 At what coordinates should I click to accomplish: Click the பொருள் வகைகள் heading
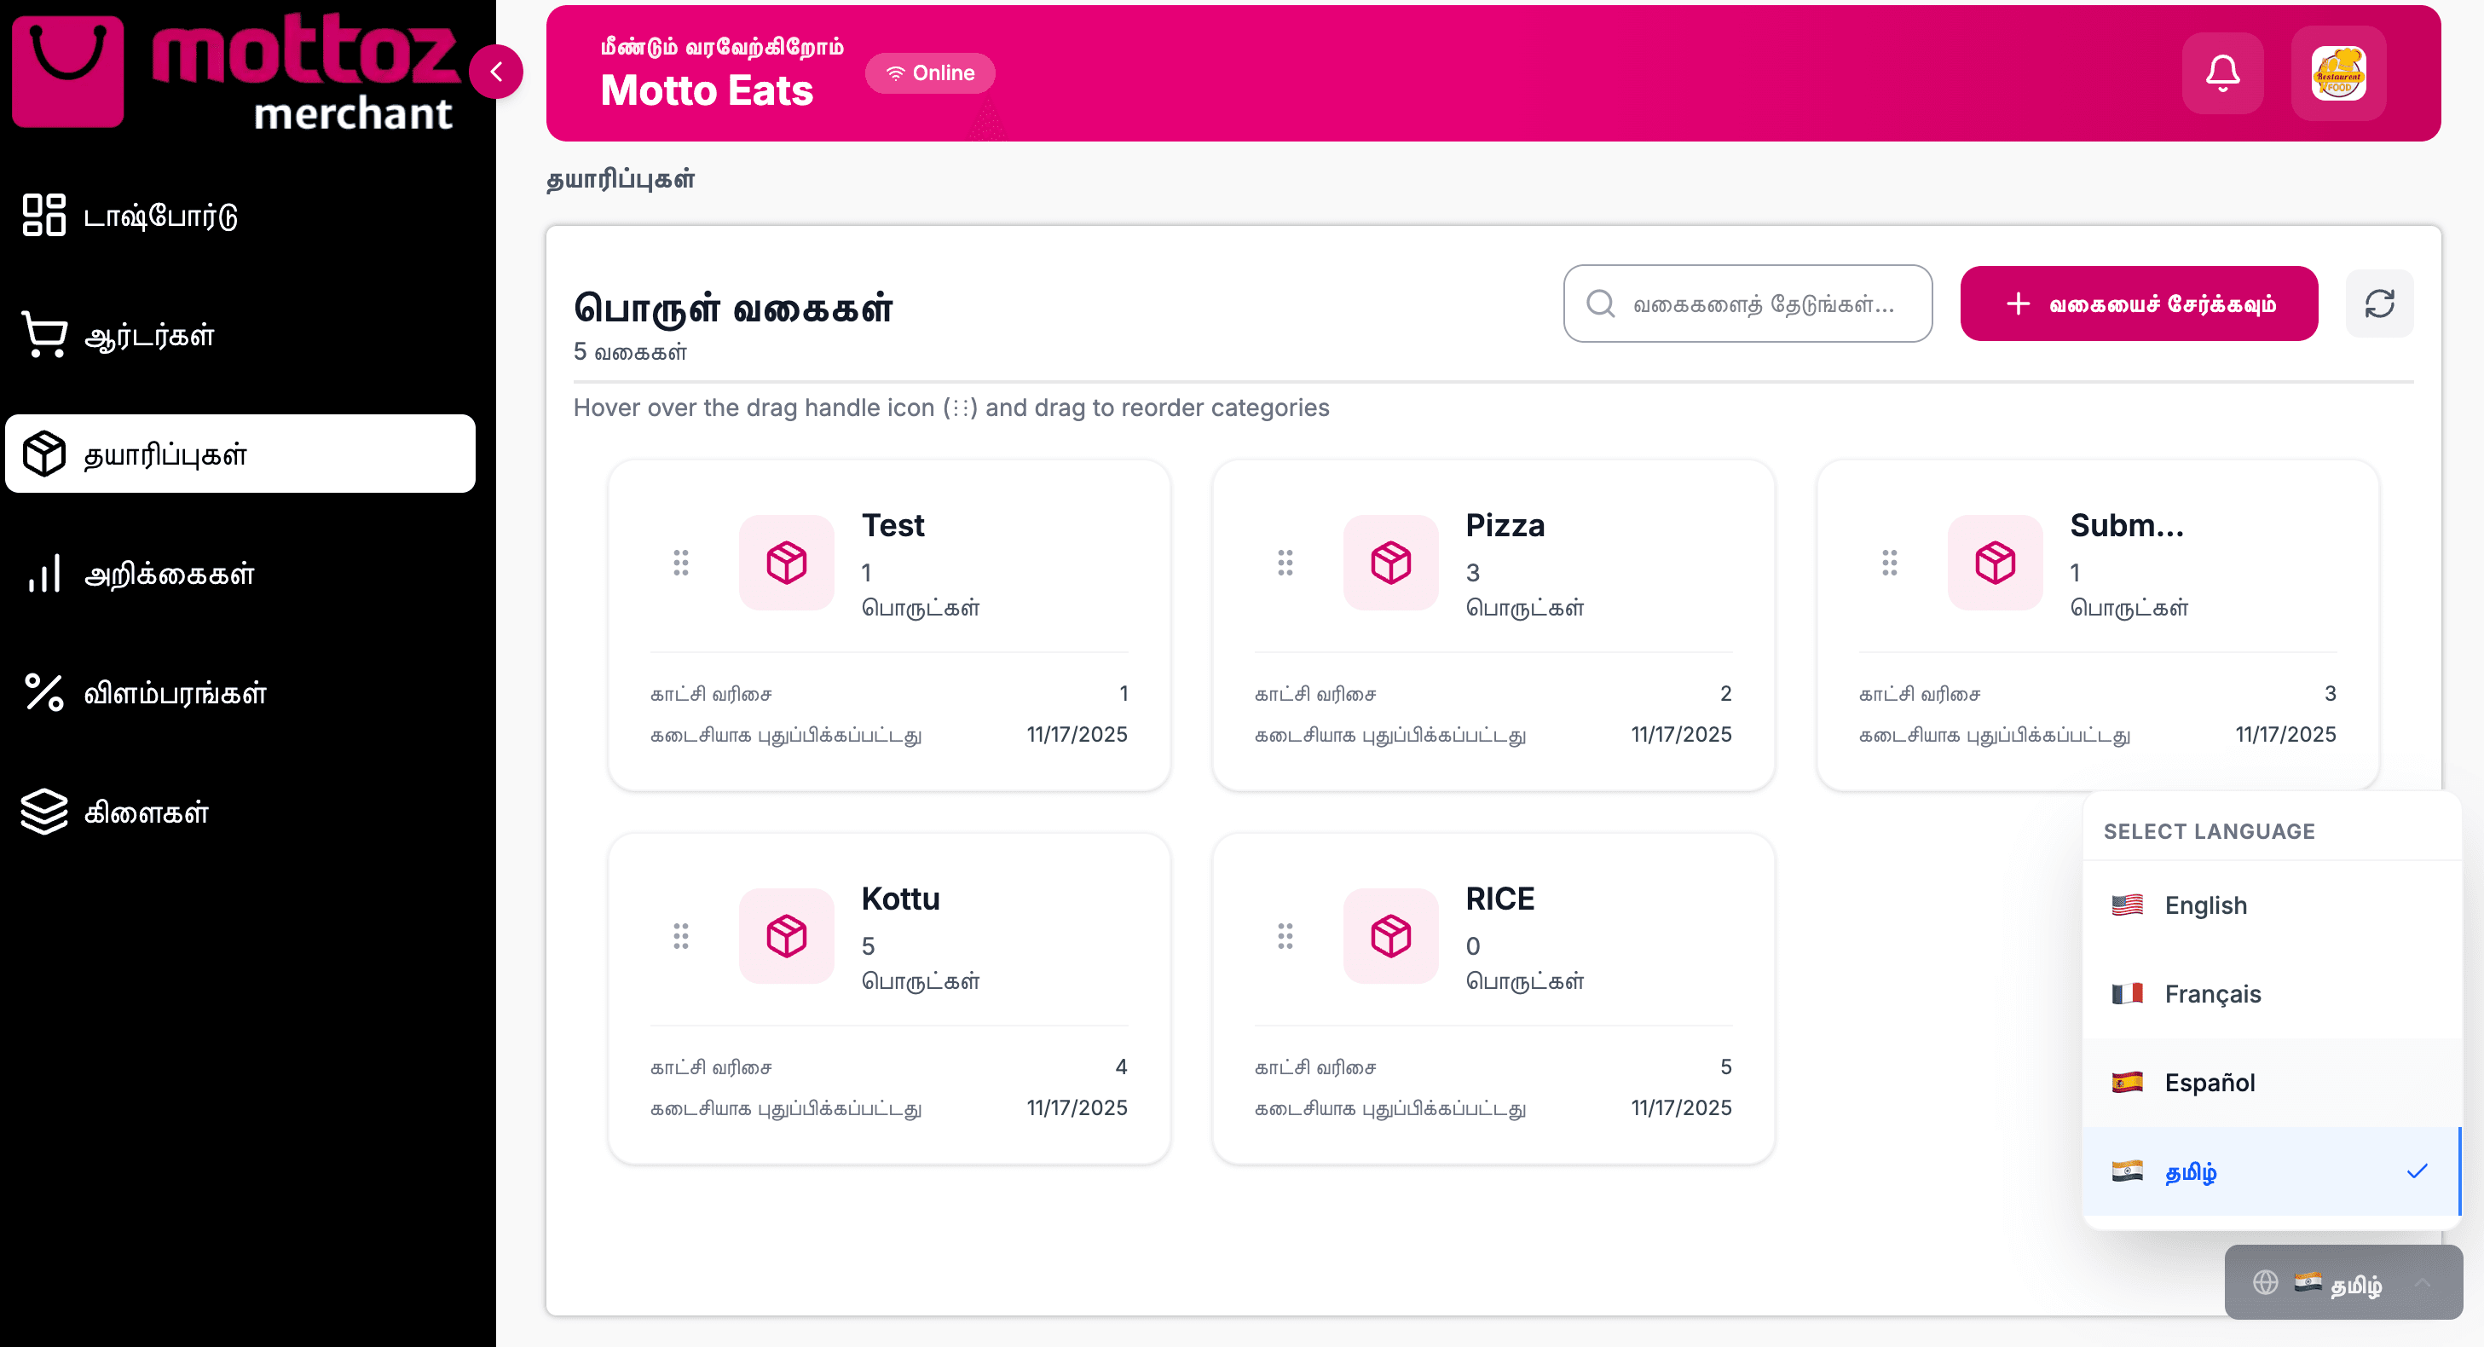pos(733,308)
